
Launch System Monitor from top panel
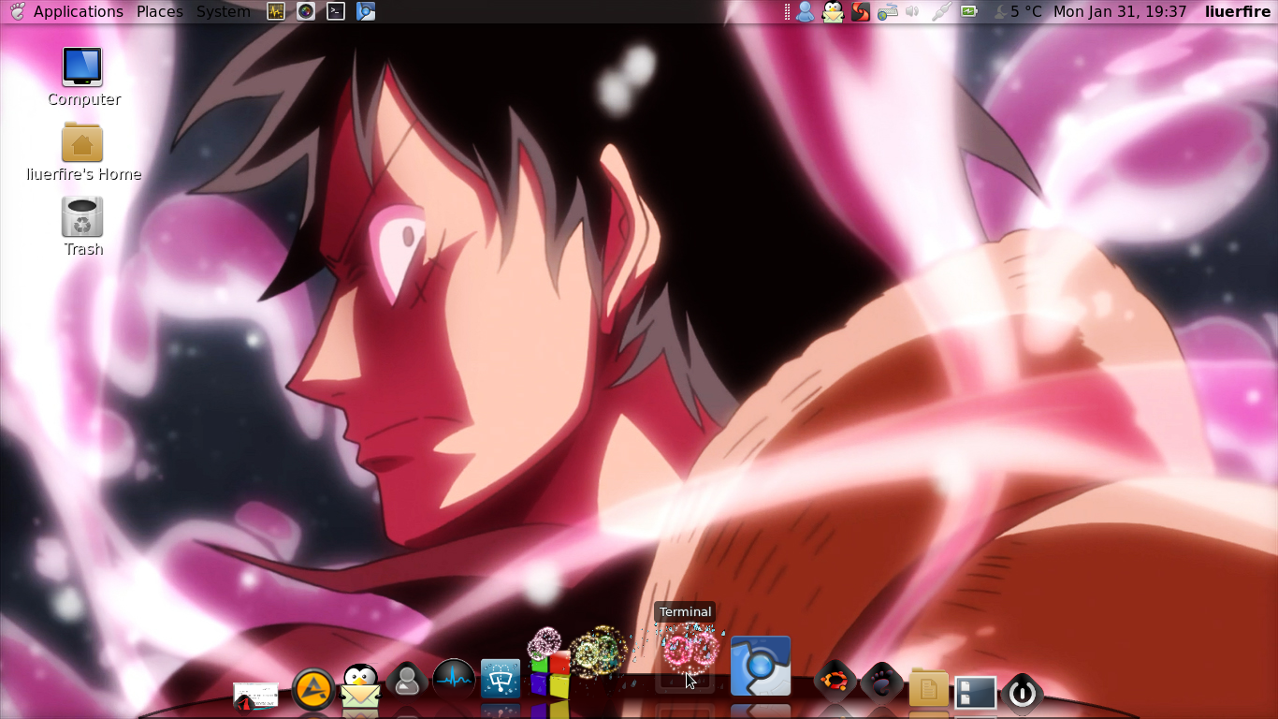tap(276, 11)
